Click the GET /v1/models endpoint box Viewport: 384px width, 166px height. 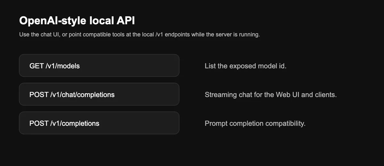click(99, 65)
